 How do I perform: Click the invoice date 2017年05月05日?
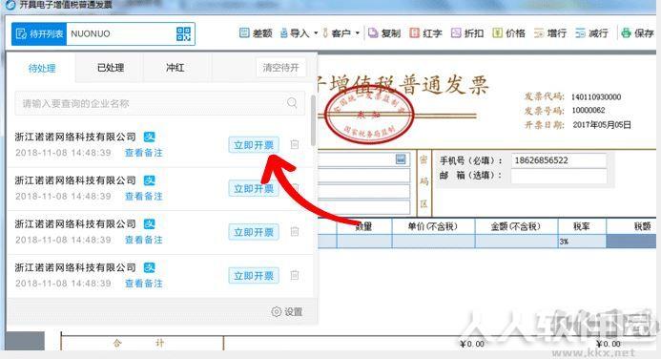[x=602, y=125]
